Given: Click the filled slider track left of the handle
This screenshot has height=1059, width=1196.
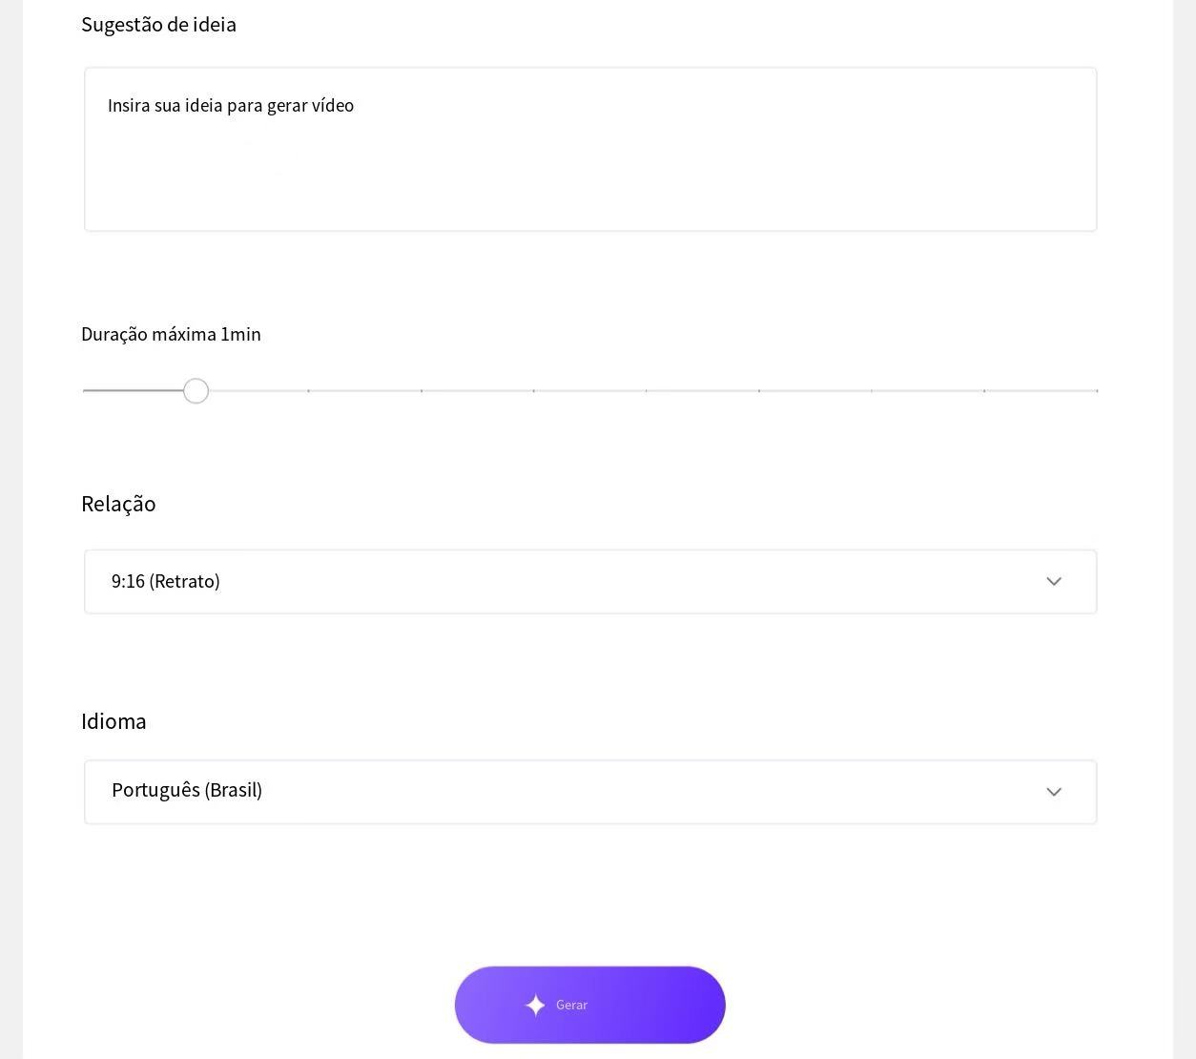Looking at the screenshot, I should 134,390.
